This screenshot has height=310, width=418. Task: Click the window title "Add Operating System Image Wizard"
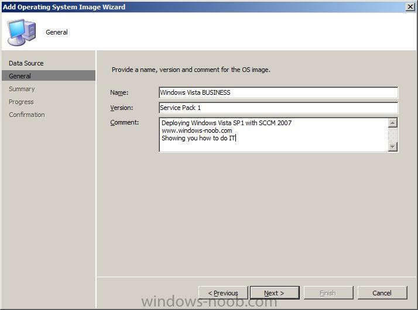click(x=64, y=7)
